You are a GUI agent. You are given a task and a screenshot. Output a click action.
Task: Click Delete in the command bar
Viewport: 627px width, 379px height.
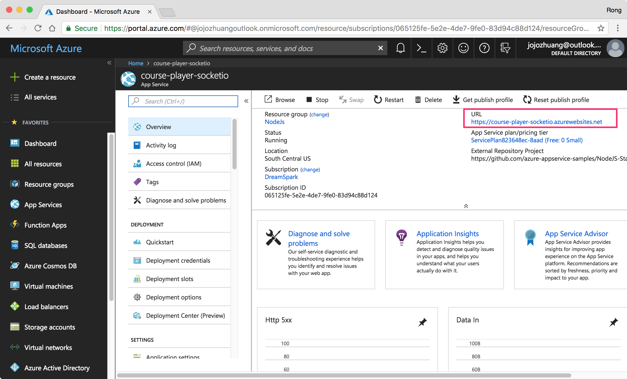coord(428,100)
